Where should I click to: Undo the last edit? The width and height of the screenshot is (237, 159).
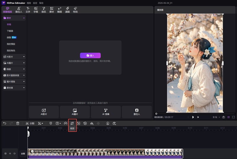coord(4,123)
